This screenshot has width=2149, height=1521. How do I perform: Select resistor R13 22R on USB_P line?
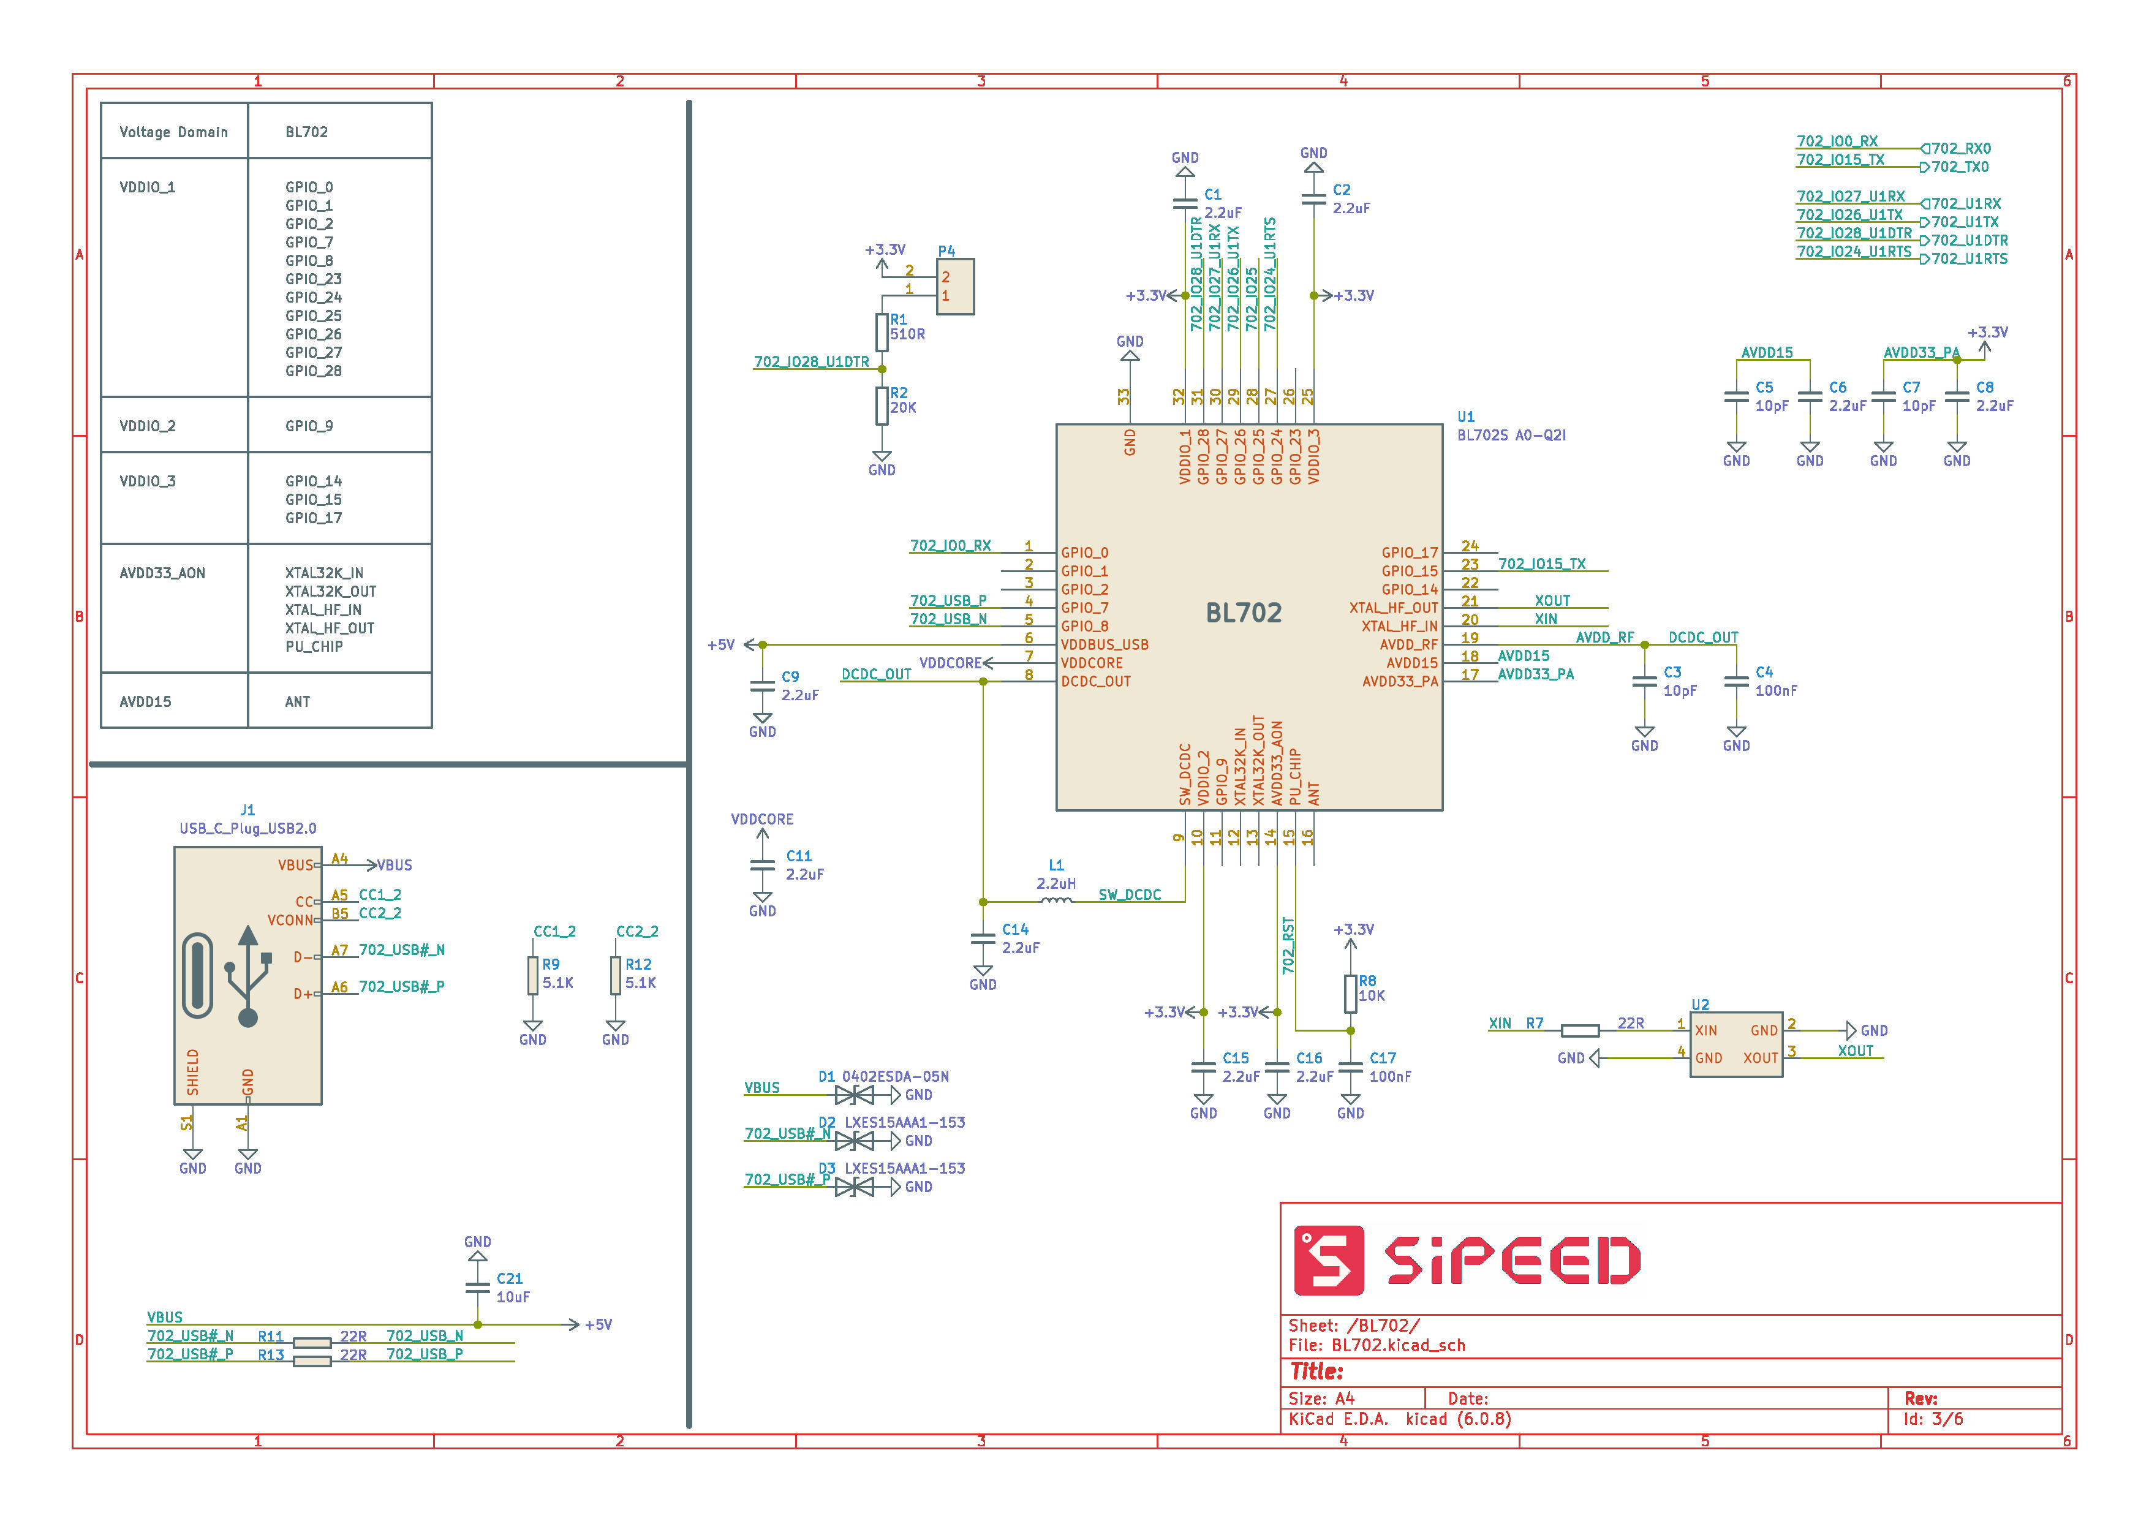coord(312,1361)
